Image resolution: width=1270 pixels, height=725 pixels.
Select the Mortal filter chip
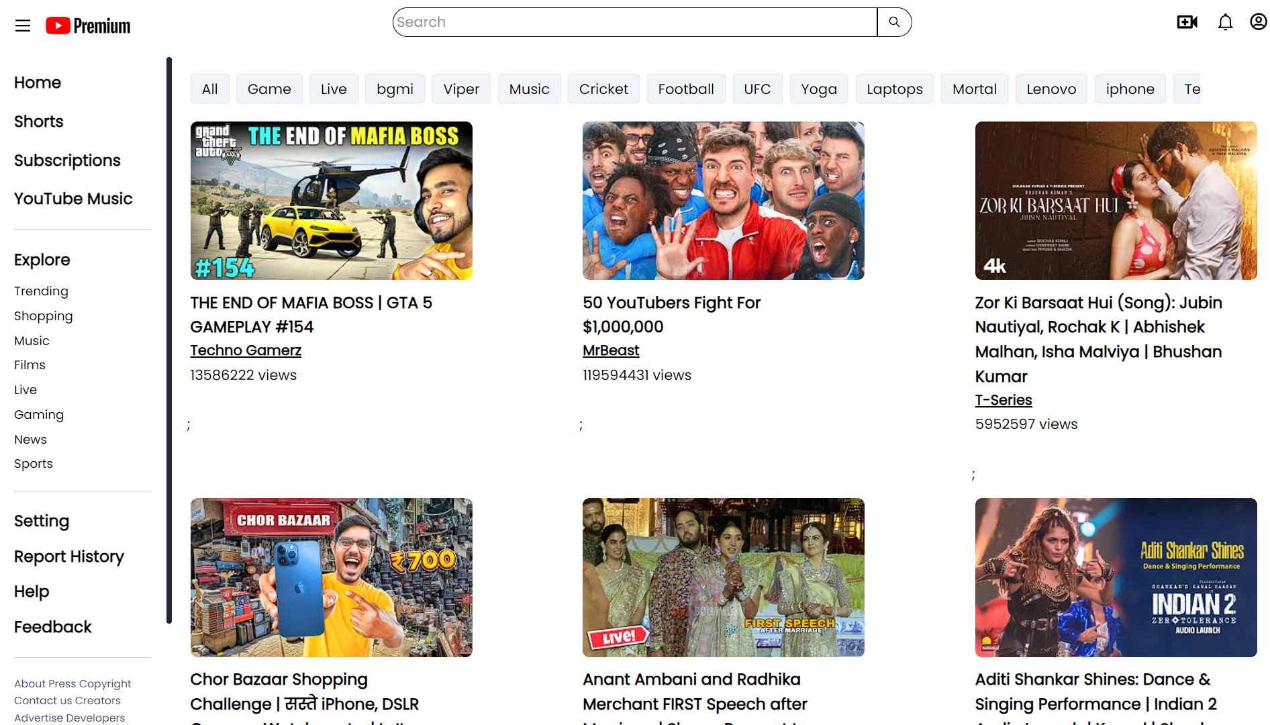pos(975,89)
